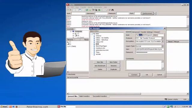Click the green Refresh file lists icon
The image size is (192, 108).
pyautogui.click(x=87, y=10)
